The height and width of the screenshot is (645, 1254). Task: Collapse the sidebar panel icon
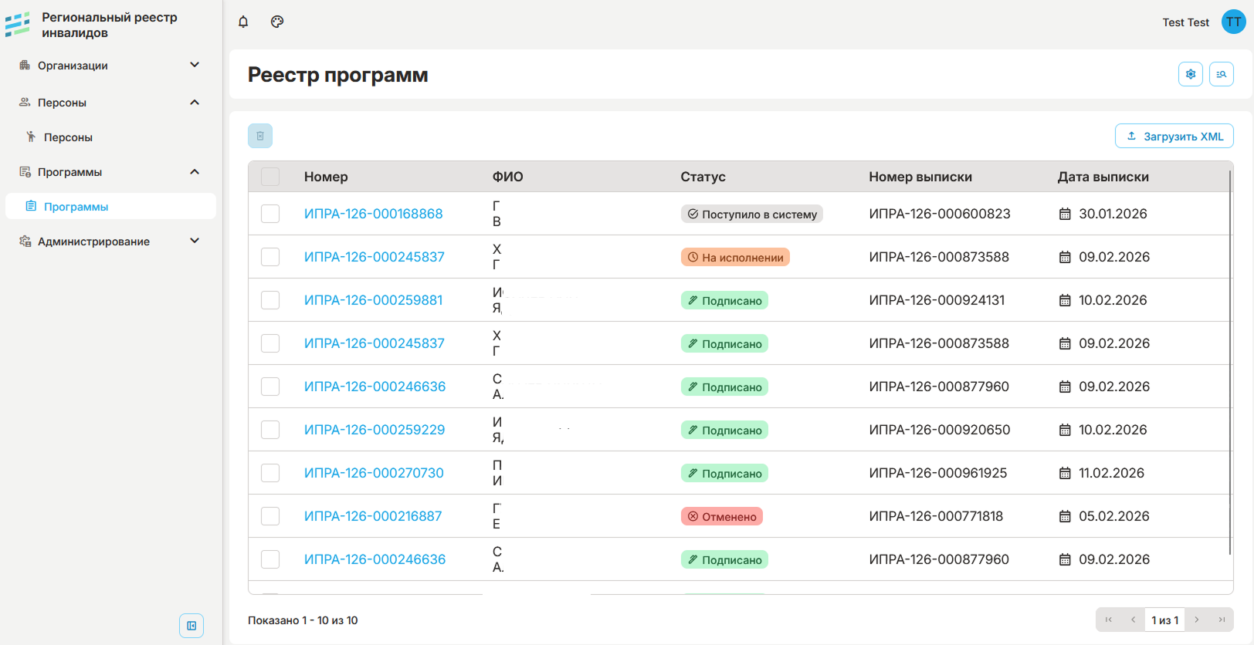tap(191, 626)
